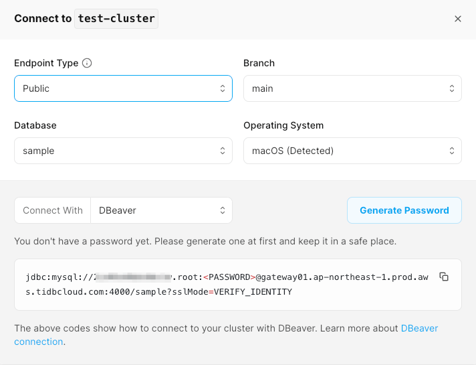Image resolution: width=476 pixels, height=365 pixels.
Task: Open the Endpoint Type dropdown
Action: tap(123, 88)
